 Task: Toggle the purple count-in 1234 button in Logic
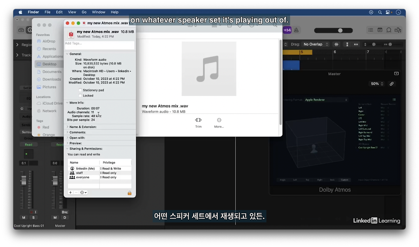[x=287, y=30]
